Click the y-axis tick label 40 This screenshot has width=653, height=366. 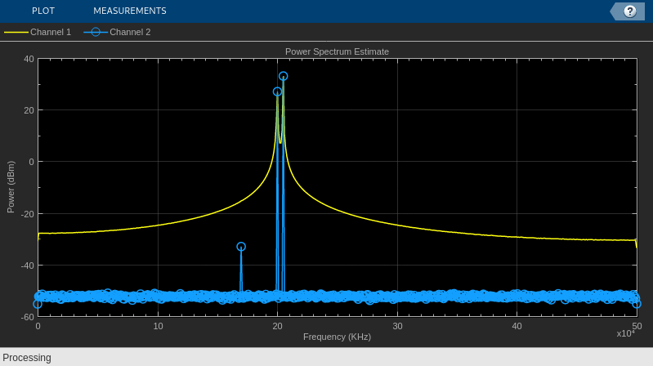[x=29, y=59]
